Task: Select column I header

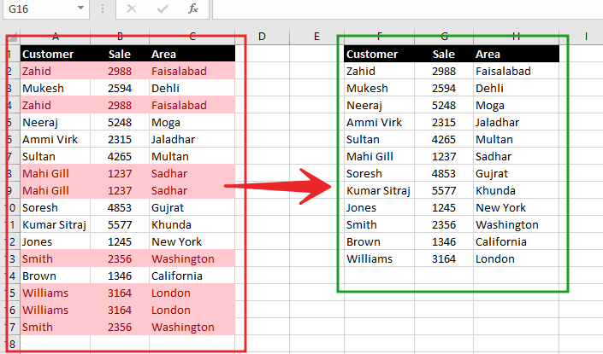Action: 586,37
